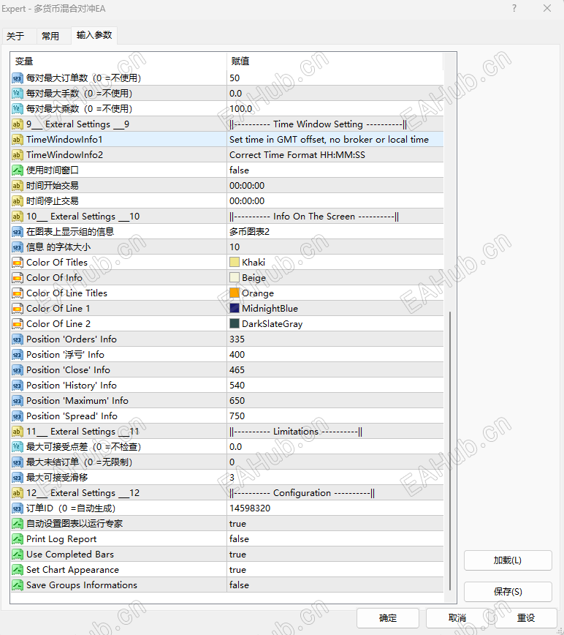Edit the 时间停止交易 value 00:00:00
The width and height of the screenshot is (564, 635).
tap(335, 201)
